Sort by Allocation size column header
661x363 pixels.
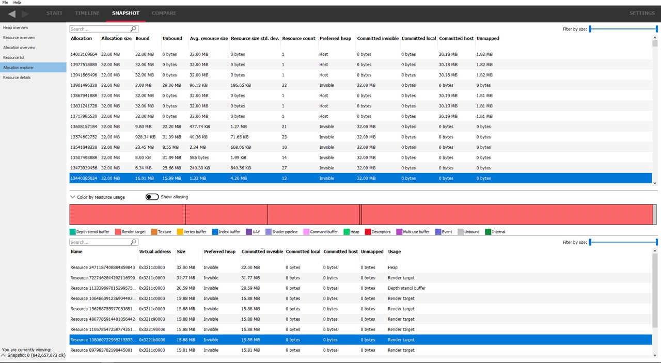116,38
